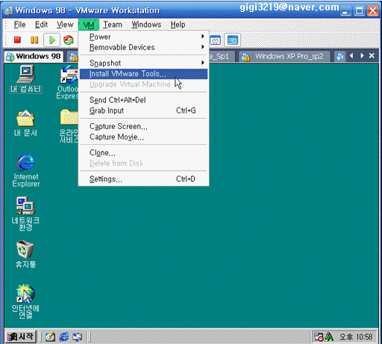The height and width of the screenshot is (344, 382).
Task: Open the Help menu
Action: (x=178, y=25)
